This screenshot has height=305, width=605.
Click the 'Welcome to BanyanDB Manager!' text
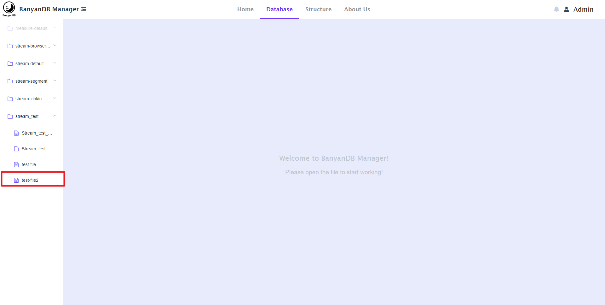coord(334,158)
